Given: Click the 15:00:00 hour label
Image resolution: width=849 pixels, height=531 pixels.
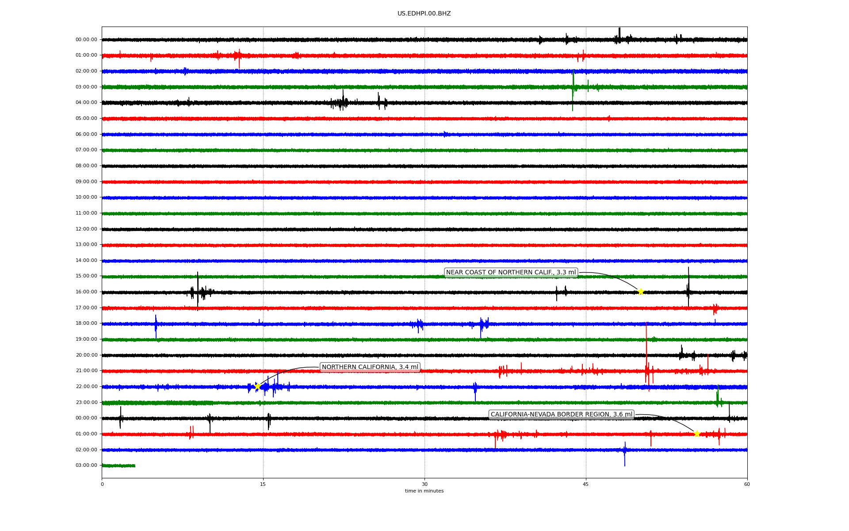Looking at the screenshot, I should coord(86,276).
